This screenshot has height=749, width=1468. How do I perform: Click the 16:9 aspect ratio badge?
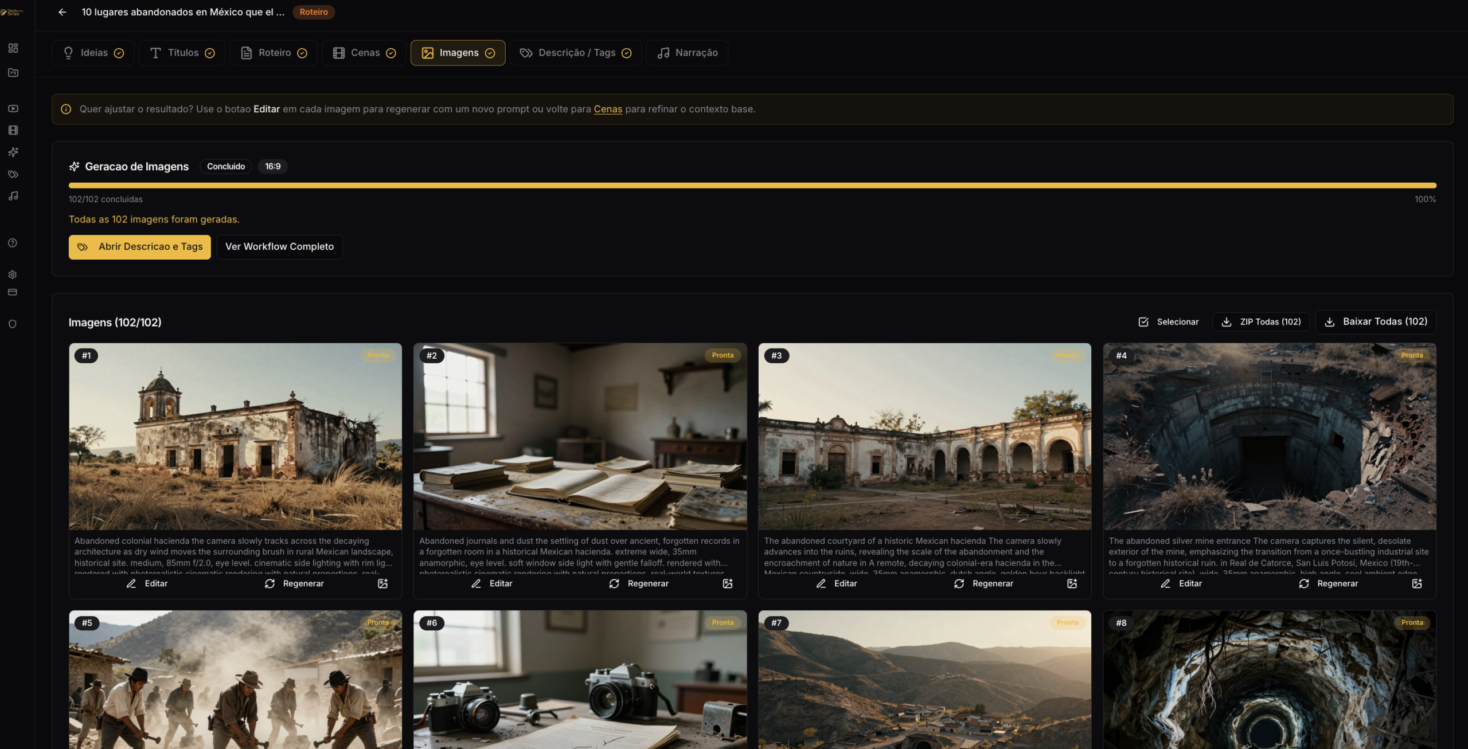click(273, 166)
